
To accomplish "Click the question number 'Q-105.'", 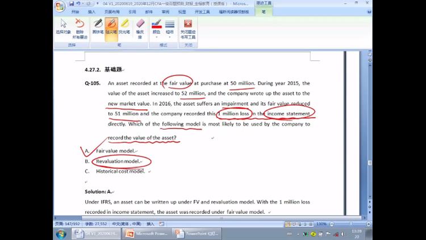I will [x=93, y=83].
